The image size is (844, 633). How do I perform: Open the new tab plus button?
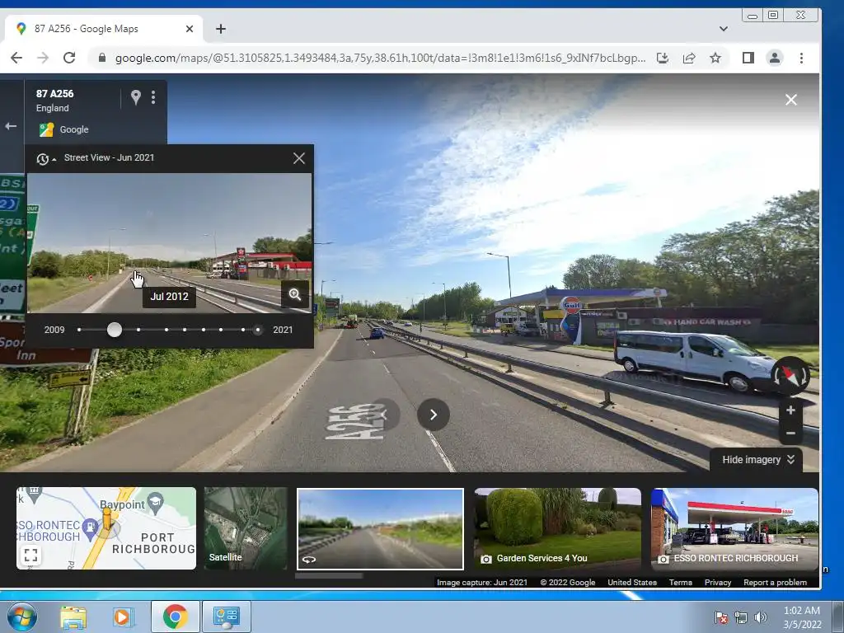click(x=221, y=29)
